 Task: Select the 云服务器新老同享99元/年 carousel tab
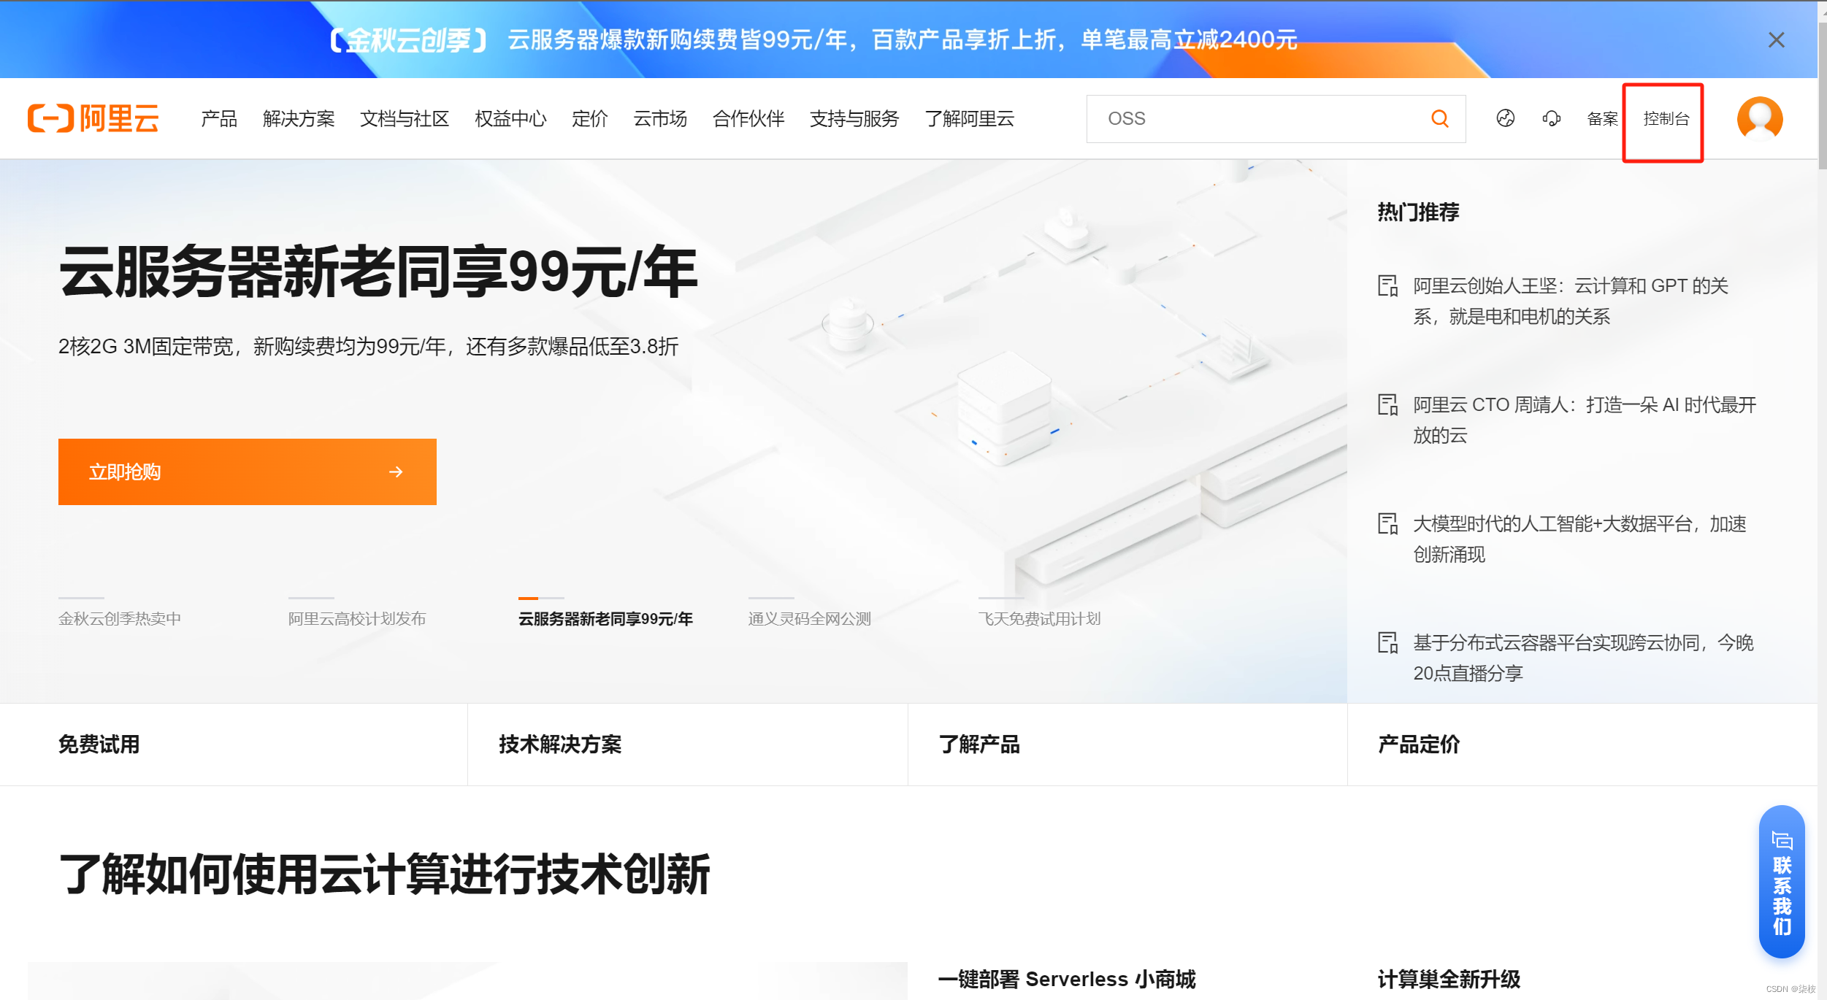[x=605, y=618]
